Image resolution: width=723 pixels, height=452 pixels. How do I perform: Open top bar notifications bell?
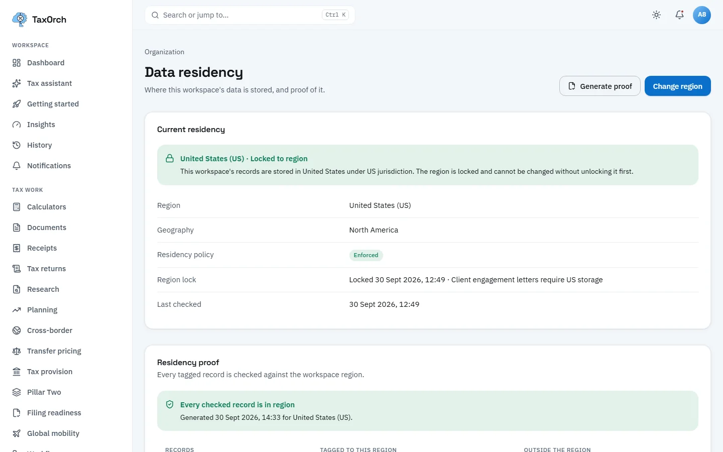coord(679,15)
